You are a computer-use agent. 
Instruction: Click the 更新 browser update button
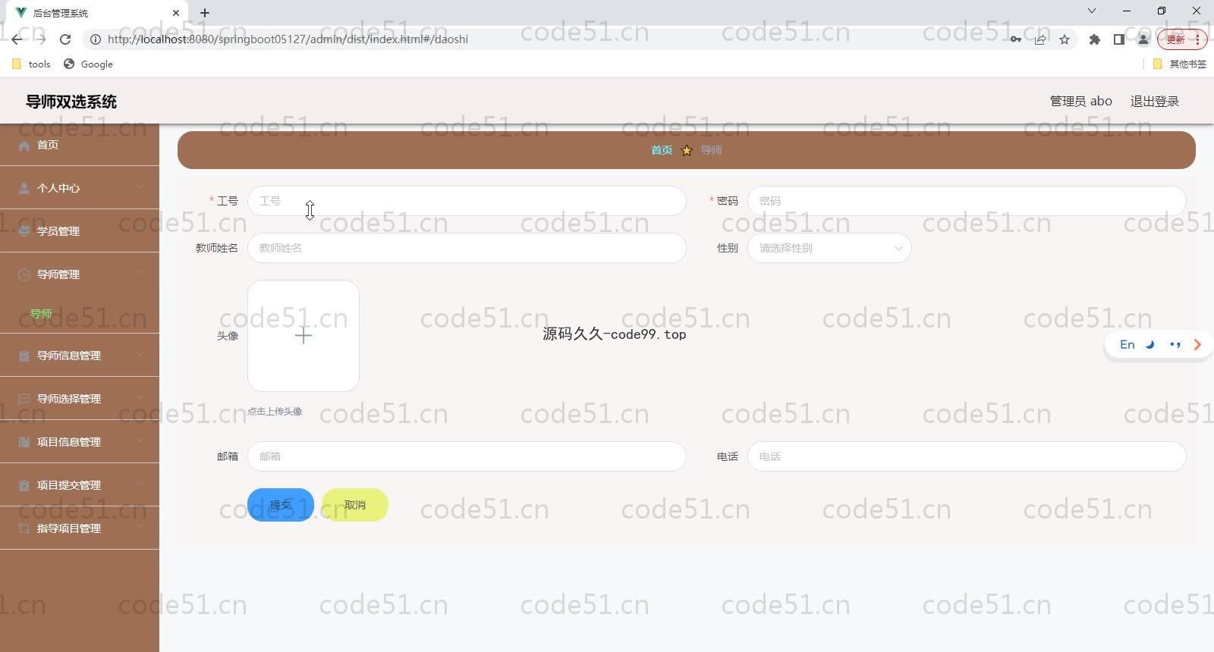pyautogui.click(x=1181, y=39)
